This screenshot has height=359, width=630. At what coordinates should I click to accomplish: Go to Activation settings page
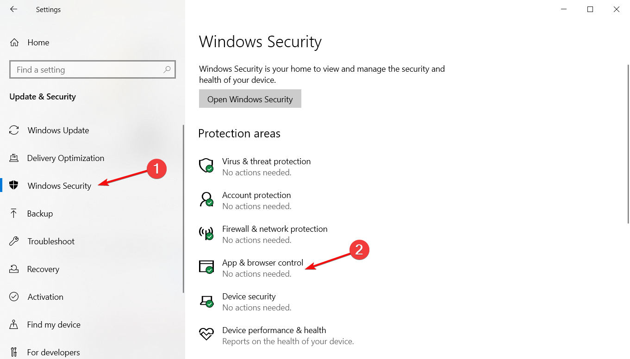[x=45, y=297]
